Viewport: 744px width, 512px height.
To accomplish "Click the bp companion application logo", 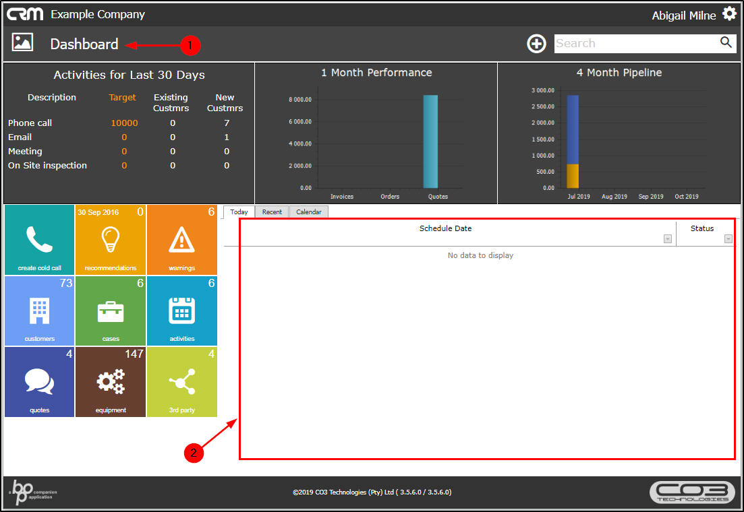I will pos(32,492).
